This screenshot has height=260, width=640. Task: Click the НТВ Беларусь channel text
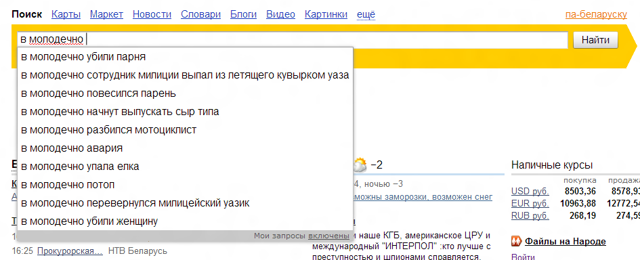[x=137, y=251]
